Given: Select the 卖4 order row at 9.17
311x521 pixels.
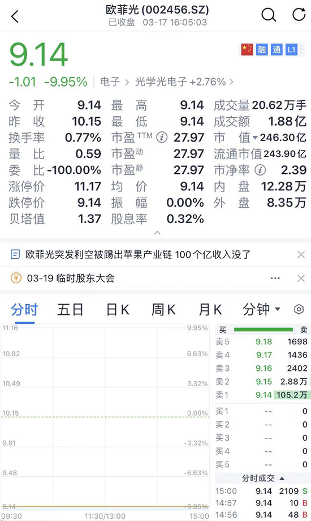Looking at the screenshot, I should click(x=262, y=355).
